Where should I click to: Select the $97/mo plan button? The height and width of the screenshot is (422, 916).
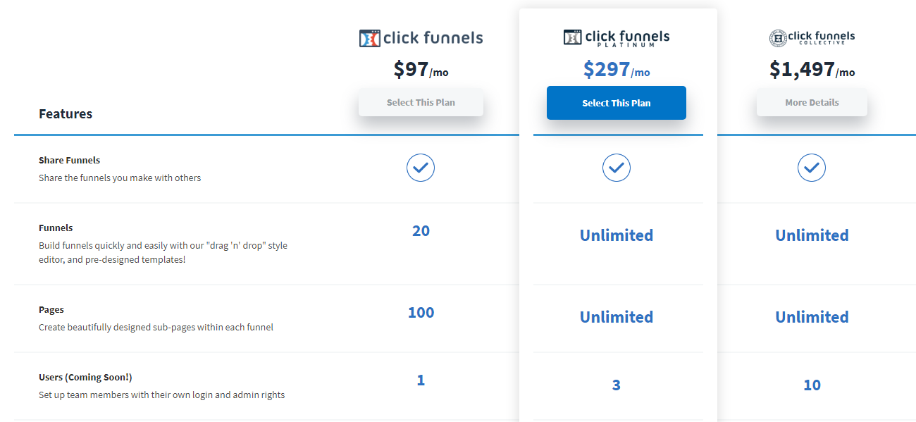[421, 103]
